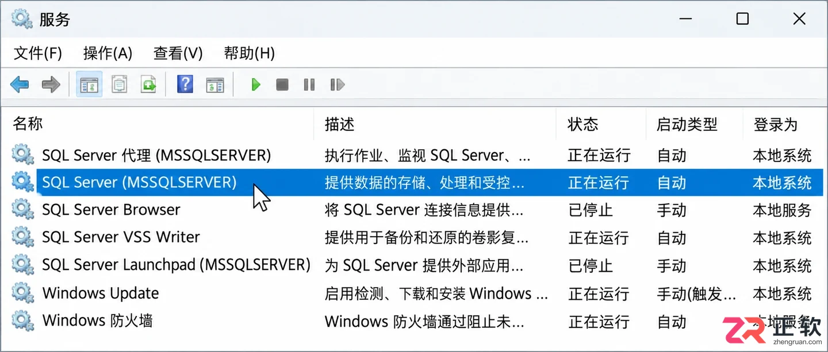The height and width of the screenshot is (352, 828).
Task: Click gear icon of SQL Server VSS Writer row
Action: pos(22,237)
